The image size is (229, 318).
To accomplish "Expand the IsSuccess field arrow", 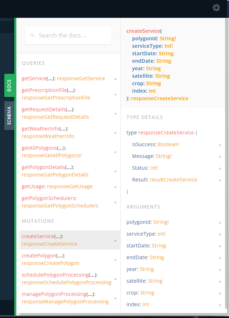I will (x=220, y=145).
